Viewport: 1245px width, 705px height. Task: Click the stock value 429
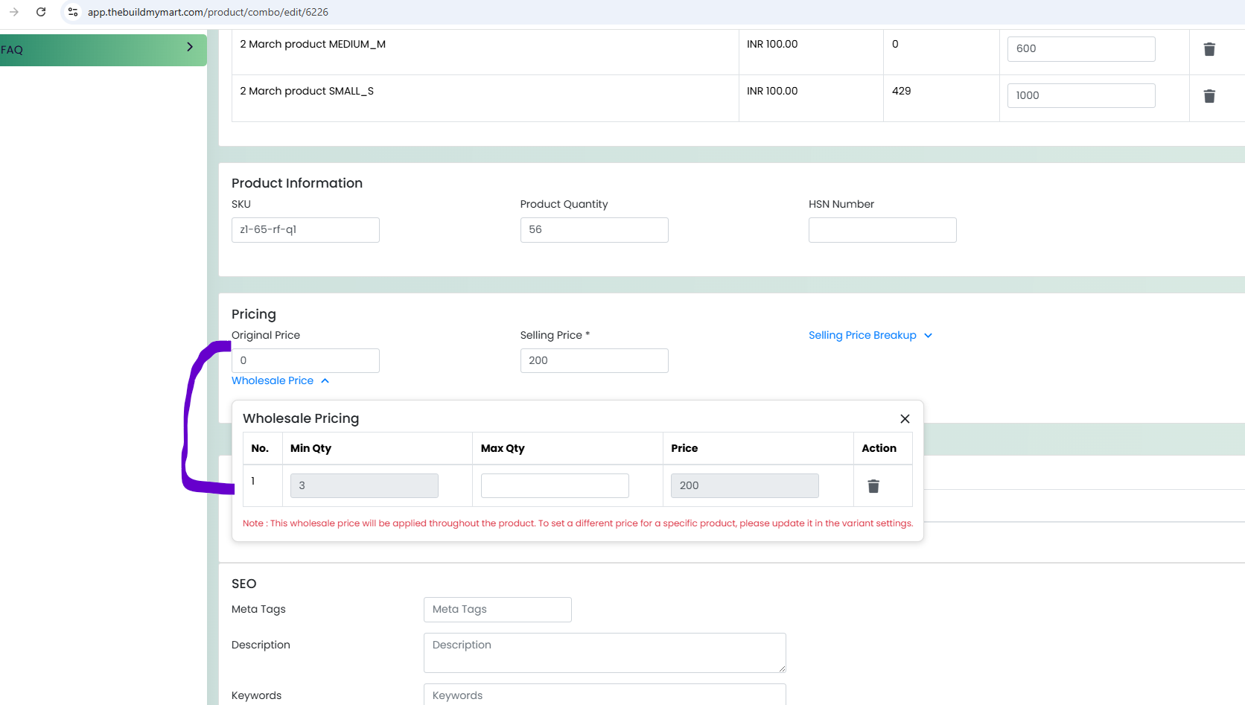902,91
